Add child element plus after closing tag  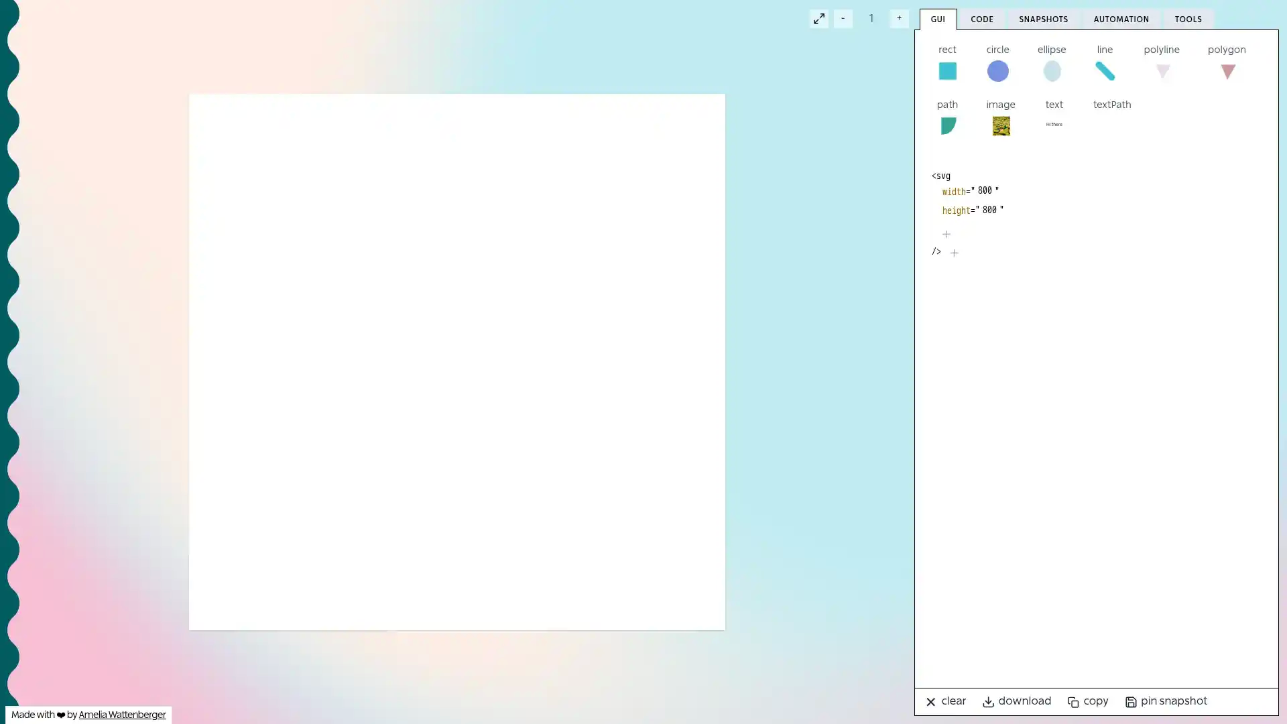(x=954, y=253)
